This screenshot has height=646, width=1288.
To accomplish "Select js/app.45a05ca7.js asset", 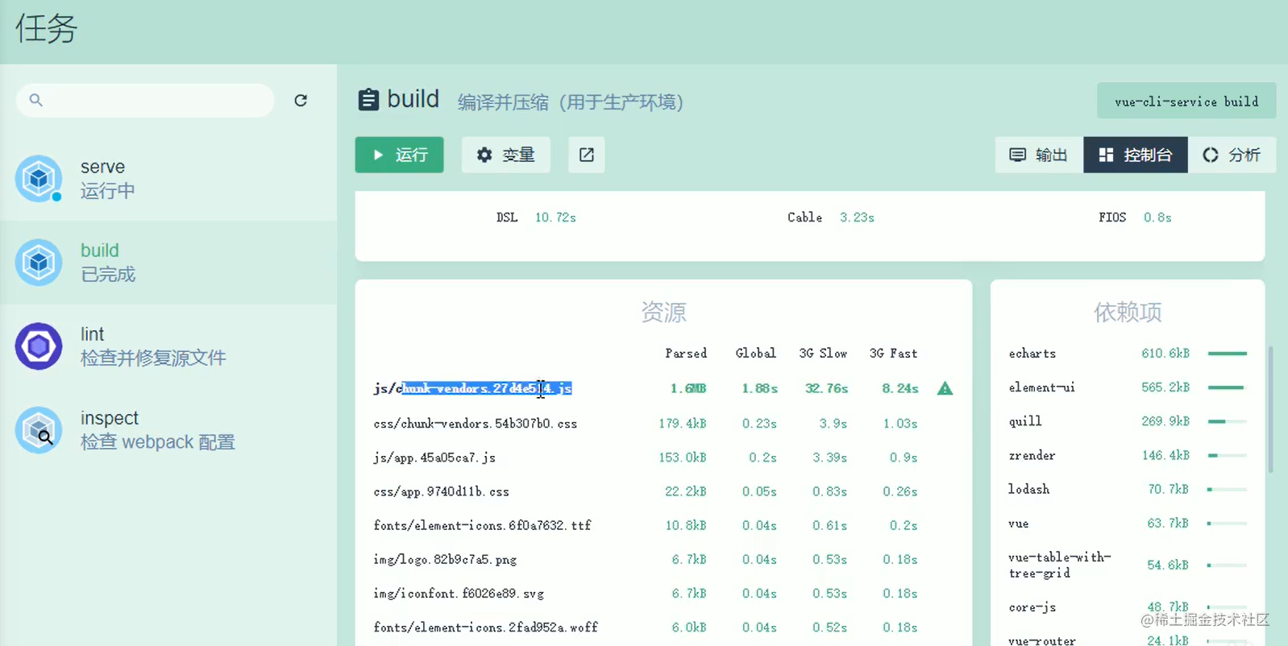I will point(663,458).
